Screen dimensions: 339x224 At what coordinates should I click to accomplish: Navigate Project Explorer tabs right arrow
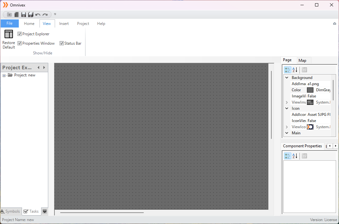coord(44,67)
